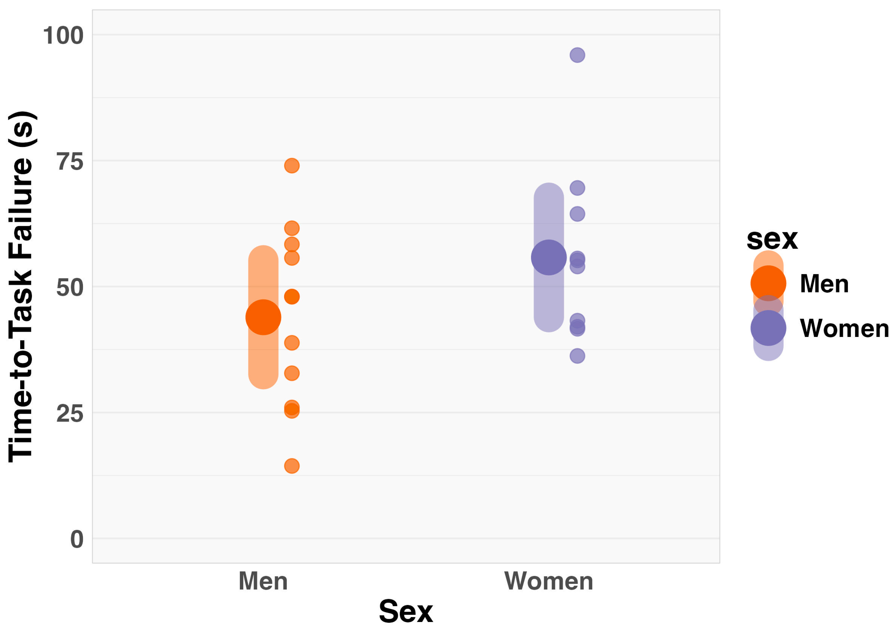This screenshot has width=896, height=629.
Task: Click the highest Men data point near 75
Action: (x=291, y=165)
